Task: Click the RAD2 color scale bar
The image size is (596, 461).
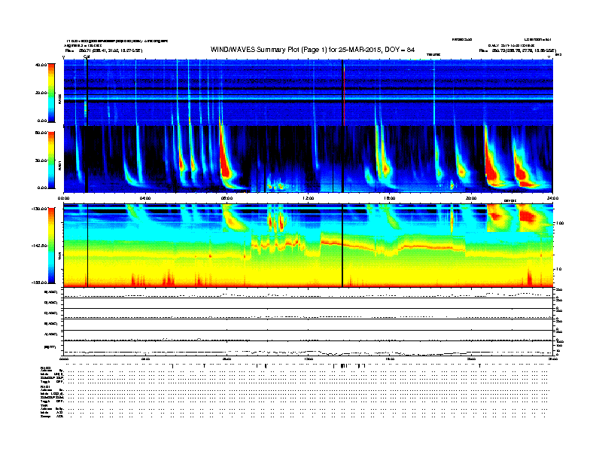Action: pyautogui.click(x=51, y=93)
